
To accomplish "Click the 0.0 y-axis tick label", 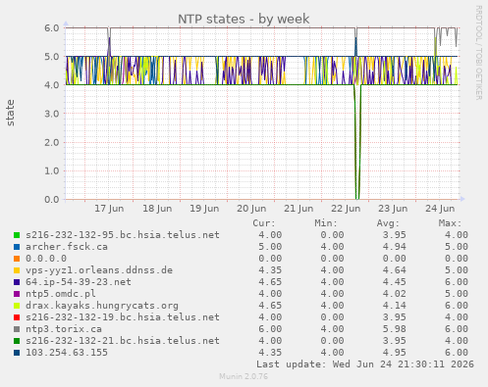I will pyautogui.click(x=52, y=199).
